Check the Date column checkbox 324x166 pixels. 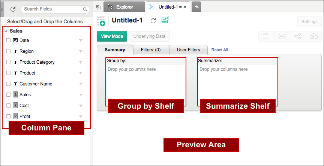click(8, 40)
